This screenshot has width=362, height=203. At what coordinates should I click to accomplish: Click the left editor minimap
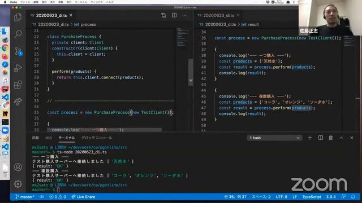182,37
